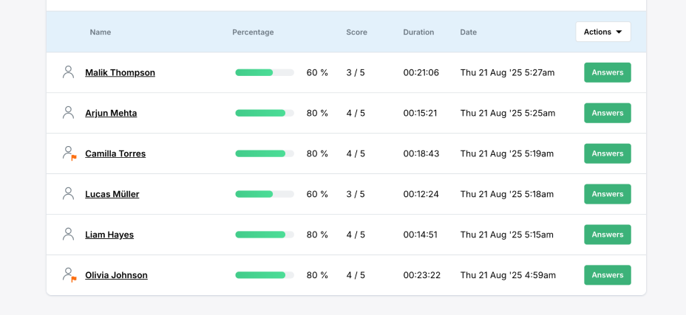The height and width of the screenshot is (315, 686).
Task: Open the Actions dropdown menu
Action: coord(602,32)
